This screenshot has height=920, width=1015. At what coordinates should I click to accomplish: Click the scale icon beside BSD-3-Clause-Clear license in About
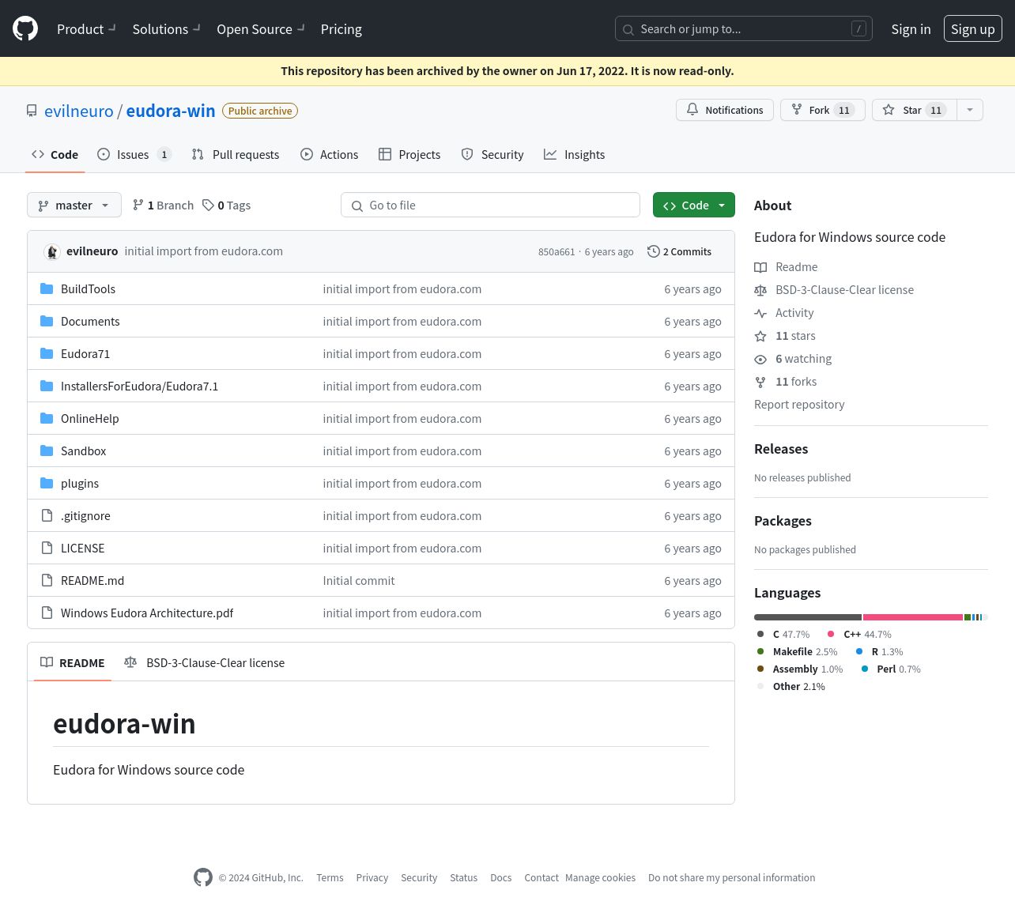760,290
